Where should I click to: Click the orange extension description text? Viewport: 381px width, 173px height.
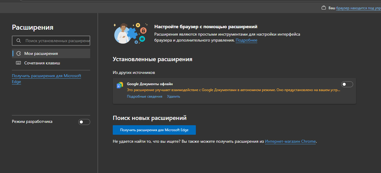click(x=234, y=90)
